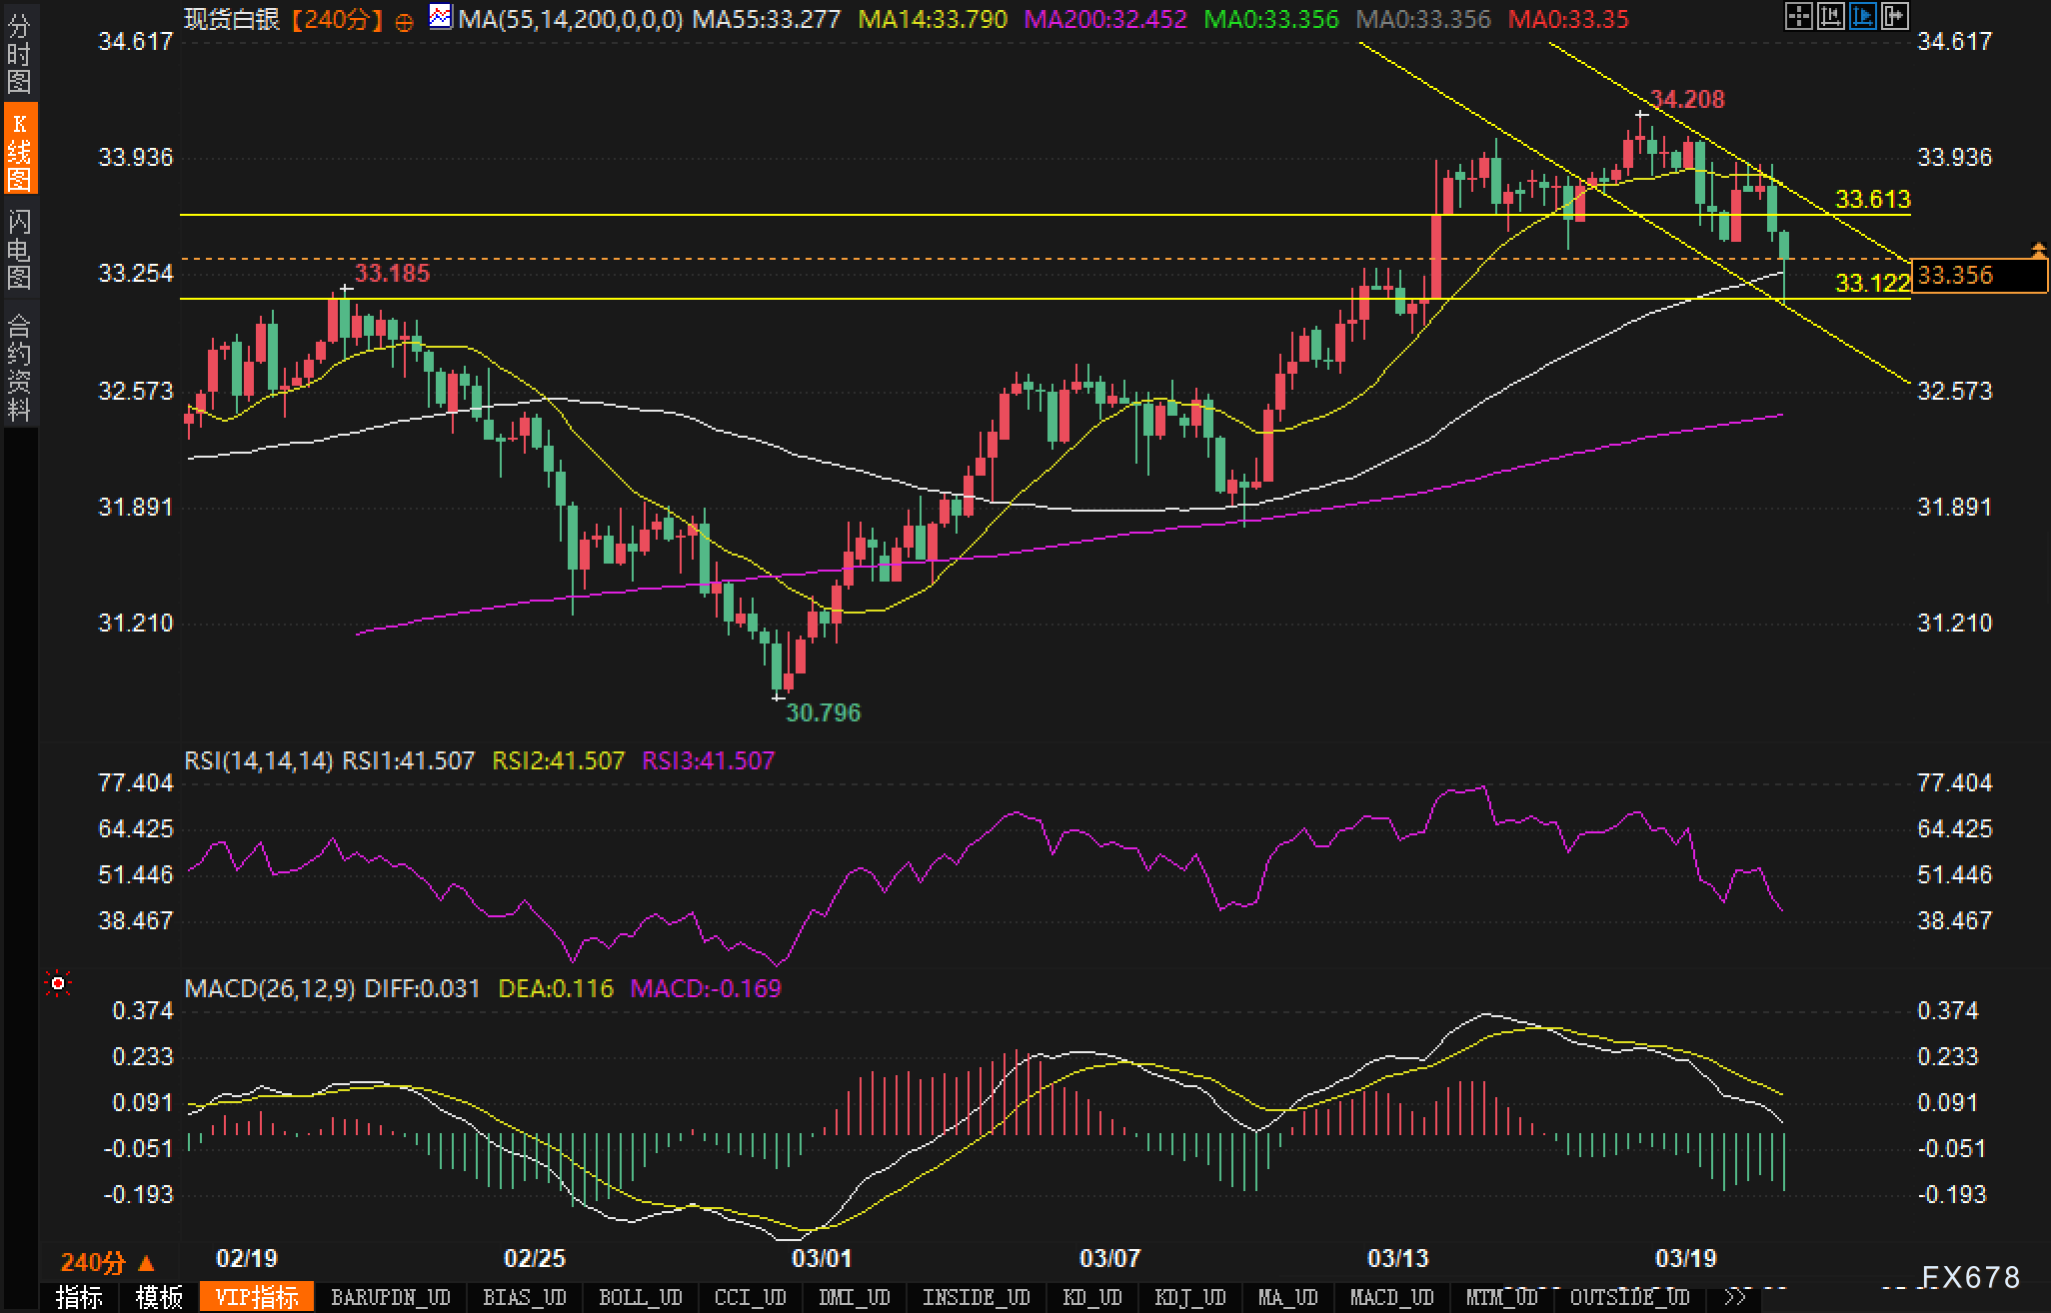Click the shift-right panel icon
2051x1313 pixels.
pyautogui.click(x=1894, y=16)
